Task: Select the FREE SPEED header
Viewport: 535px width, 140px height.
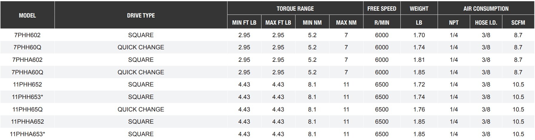Action: (x=382, y=9)
